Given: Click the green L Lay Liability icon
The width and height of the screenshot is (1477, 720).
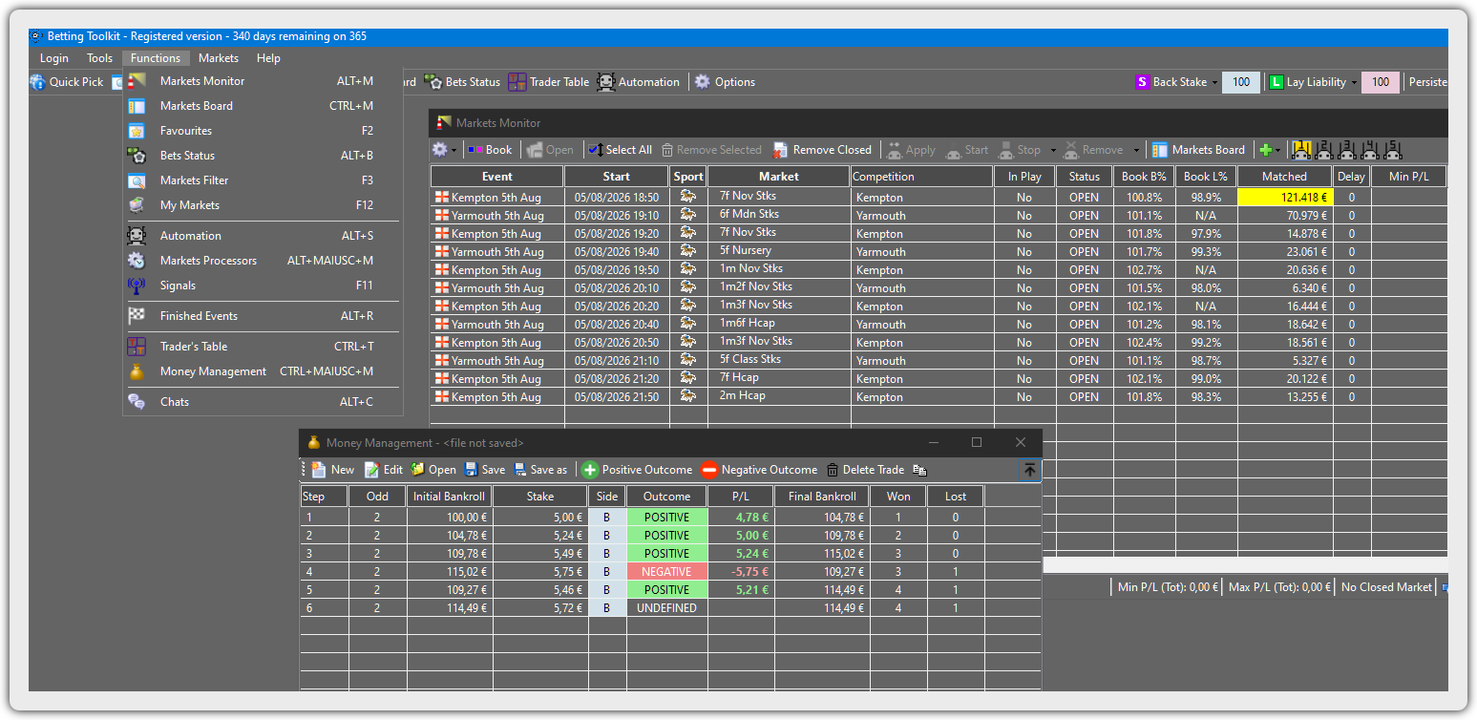Looking at the screenshot, I should [1276, 82].
